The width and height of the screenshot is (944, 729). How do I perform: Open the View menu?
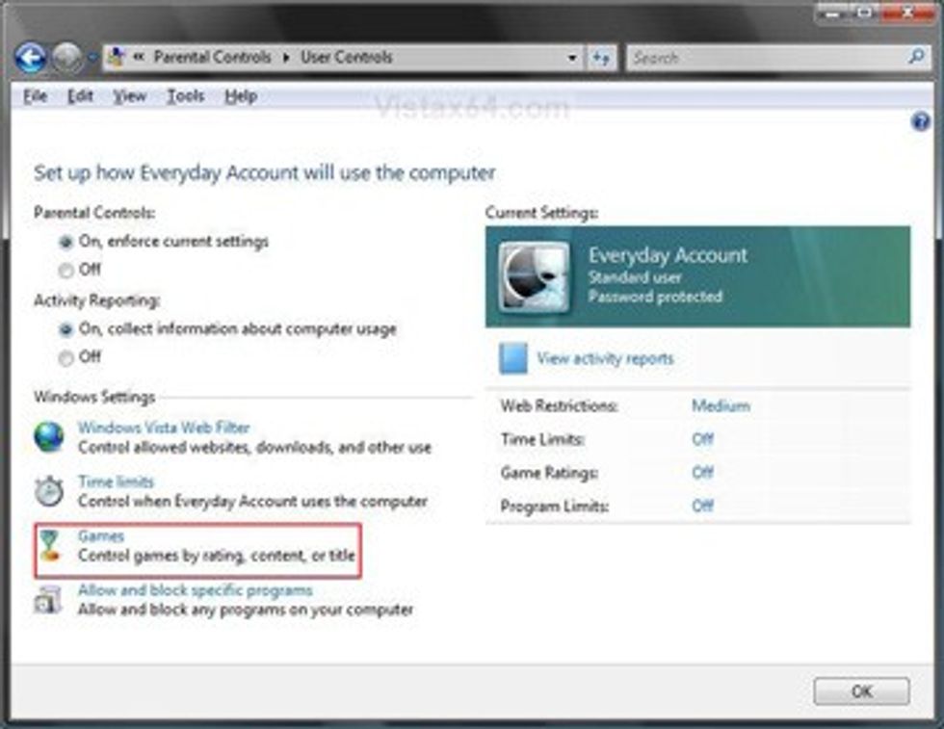coord(129,96)
